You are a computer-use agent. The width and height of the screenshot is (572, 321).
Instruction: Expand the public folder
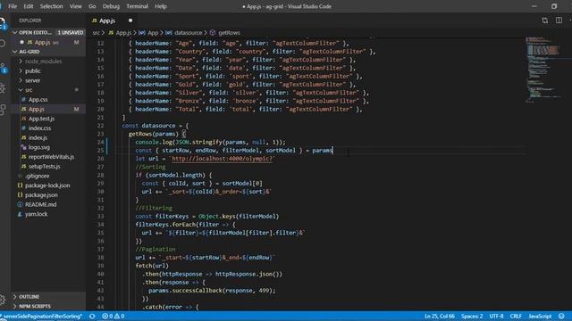[x=21, y=71]
